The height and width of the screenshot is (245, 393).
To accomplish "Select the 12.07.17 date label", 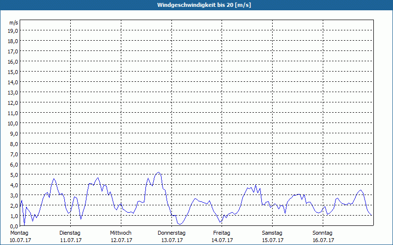I will click(121, 240).
